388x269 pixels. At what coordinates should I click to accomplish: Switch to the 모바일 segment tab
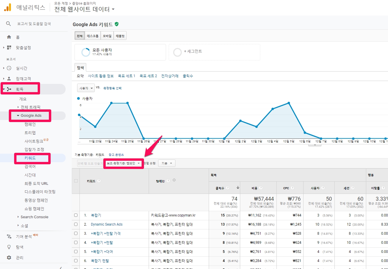click(x=107, y=36)
